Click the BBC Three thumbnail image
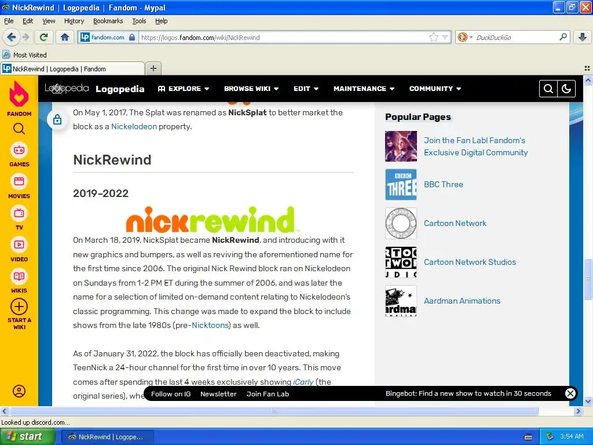The height and width of the screenshot is (445, 593). (x=401, y=184)
